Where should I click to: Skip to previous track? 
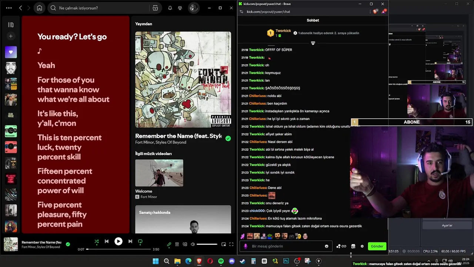(x=107, y=241)
